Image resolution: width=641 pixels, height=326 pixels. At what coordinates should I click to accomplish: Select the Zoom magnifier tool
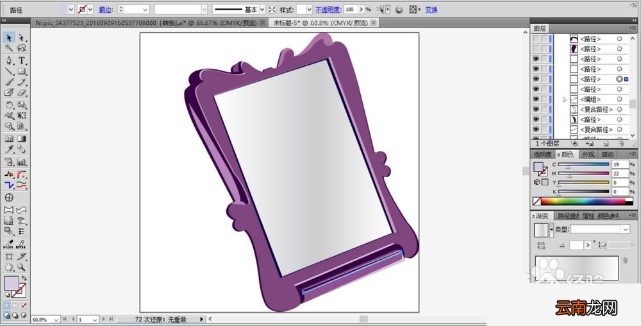coord(22,268)
